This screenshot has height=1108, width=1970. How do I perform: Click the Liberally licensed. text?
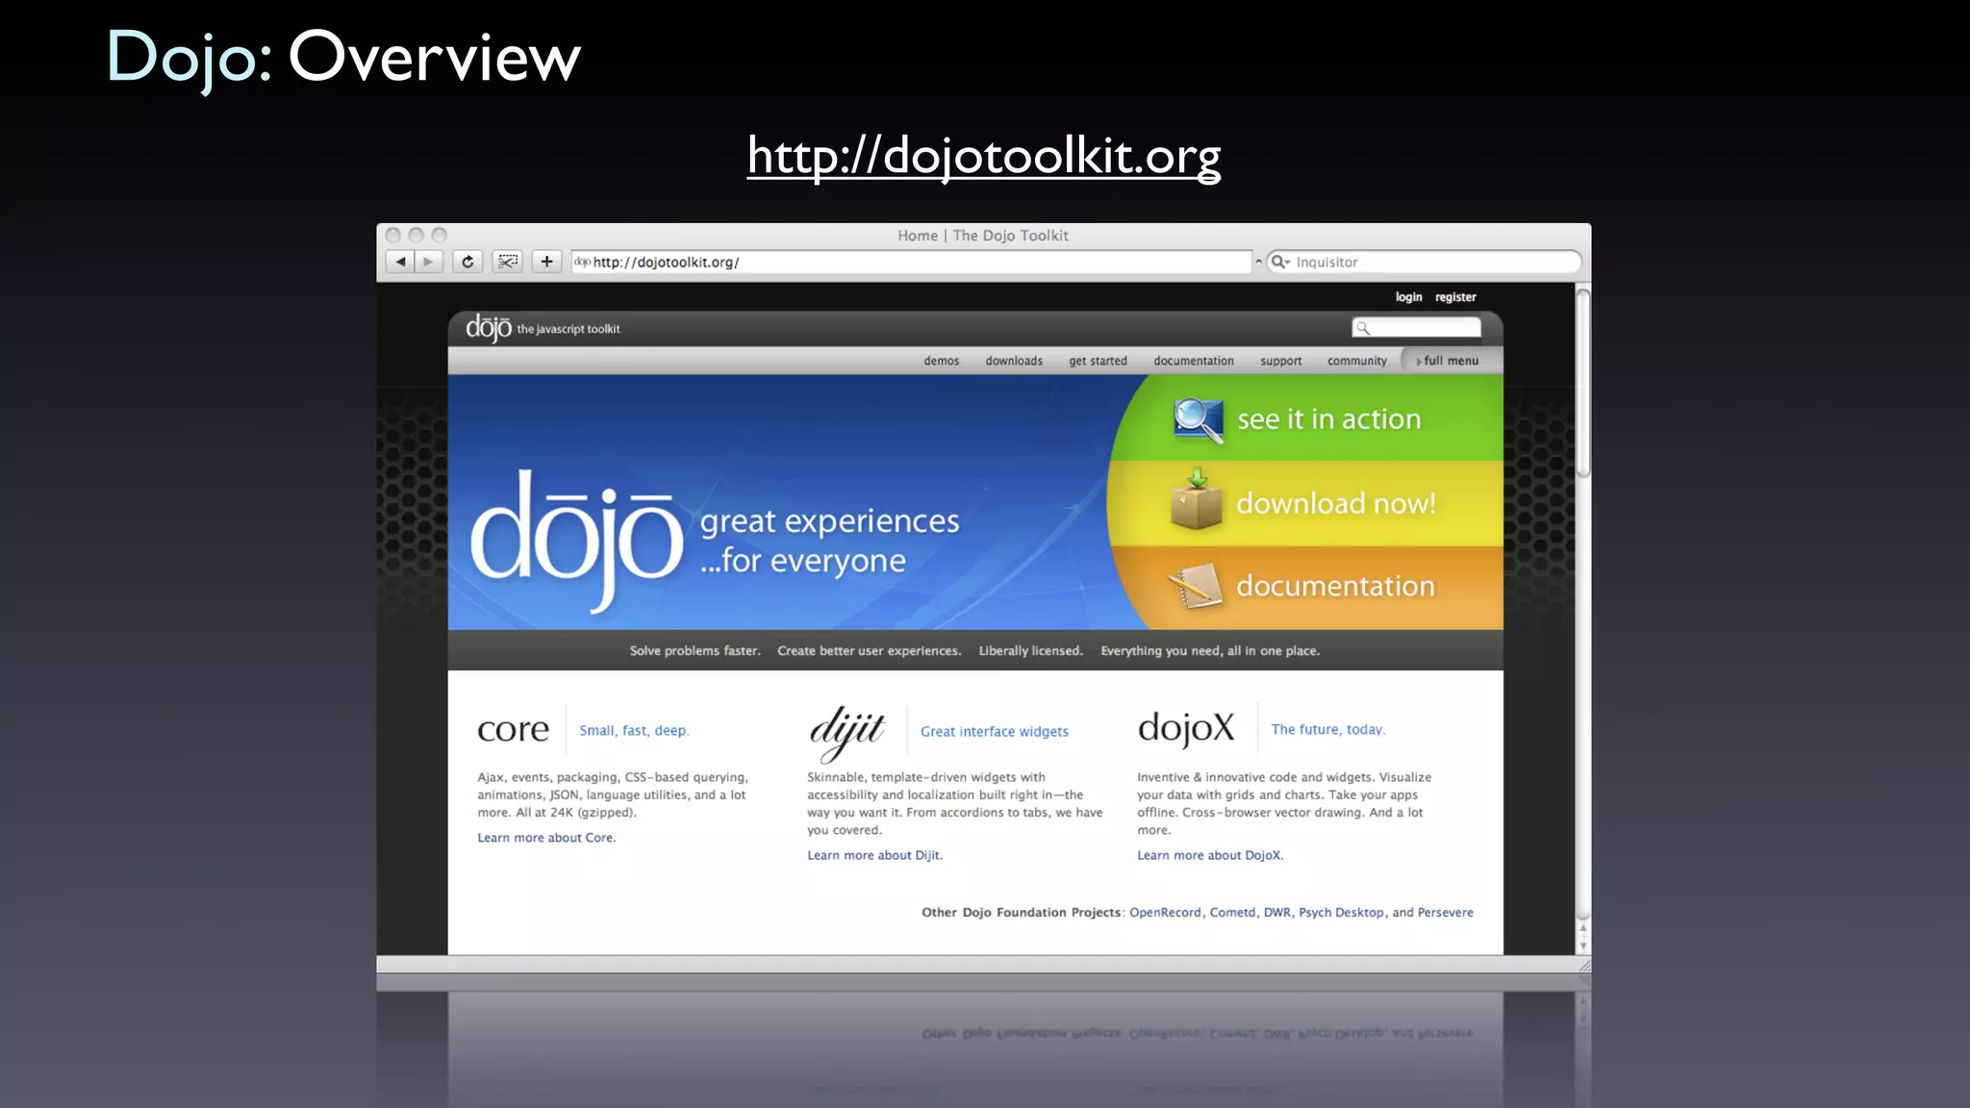[x=1030, y=650]
